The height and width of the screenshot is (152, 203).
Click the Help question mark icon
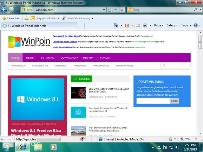pos(195,25)
